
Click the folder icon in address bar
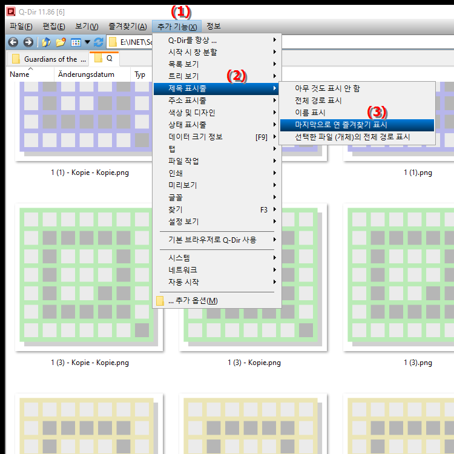[113, 42]
